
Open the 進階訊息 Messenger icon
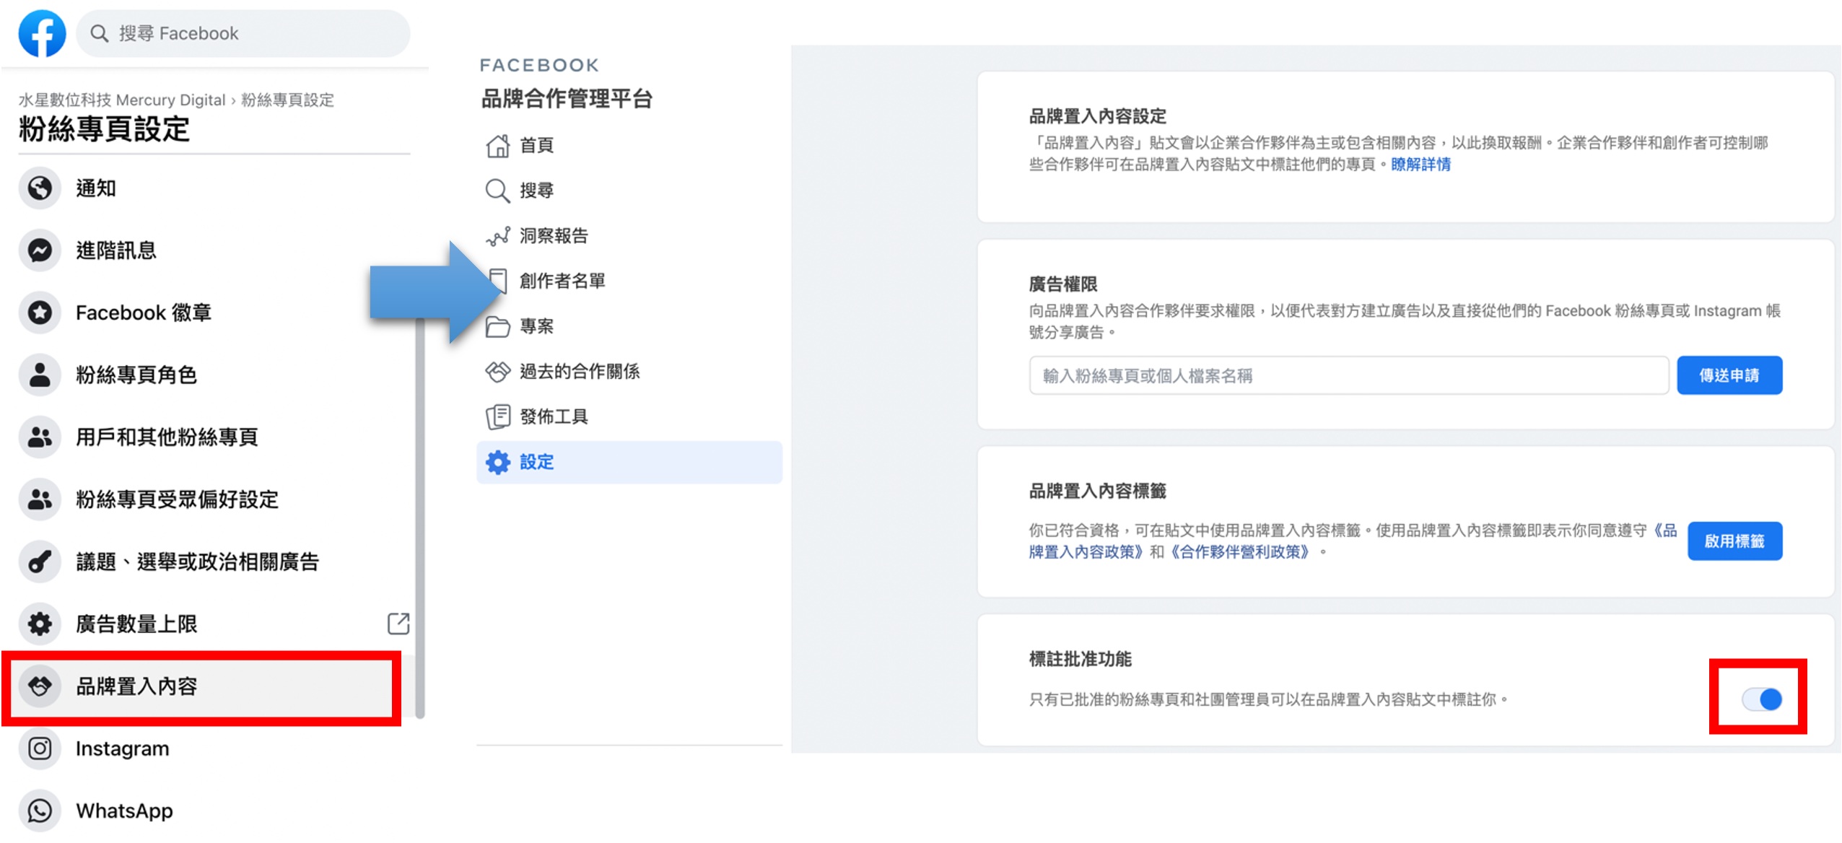point(40,250)
